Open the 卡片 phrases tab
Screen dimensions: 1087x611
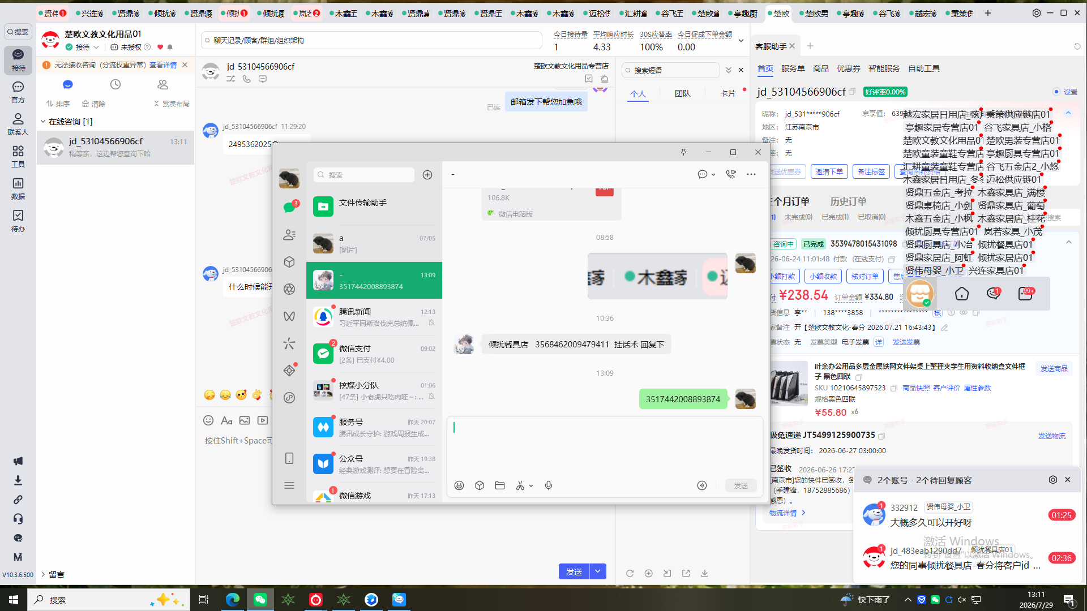tap(727, 93)
